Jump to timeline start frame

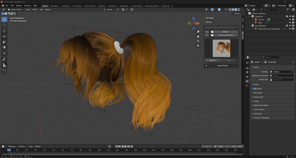tap(116, 146)
